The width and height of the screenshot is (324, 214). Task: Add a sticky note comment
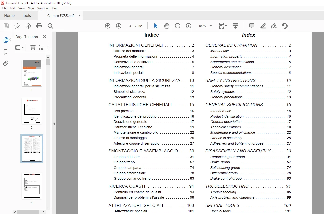[252, 26]
